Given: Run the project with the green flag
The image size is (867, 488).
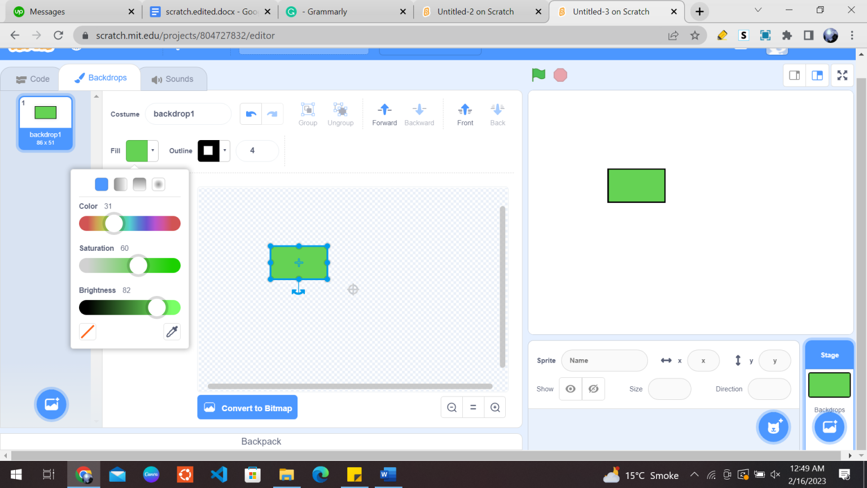Looking at the screenshot, I should 538,75.
